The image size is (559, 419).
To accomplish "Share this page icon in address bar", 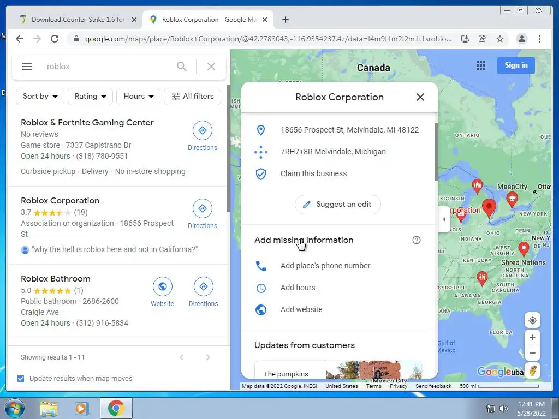I will click(x=483, y=39).
